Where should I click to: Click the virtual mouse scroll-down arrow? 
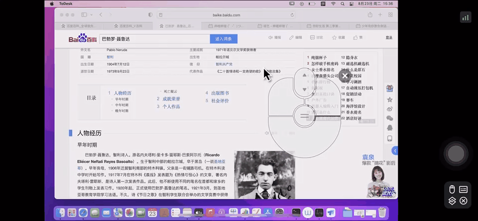304,89
